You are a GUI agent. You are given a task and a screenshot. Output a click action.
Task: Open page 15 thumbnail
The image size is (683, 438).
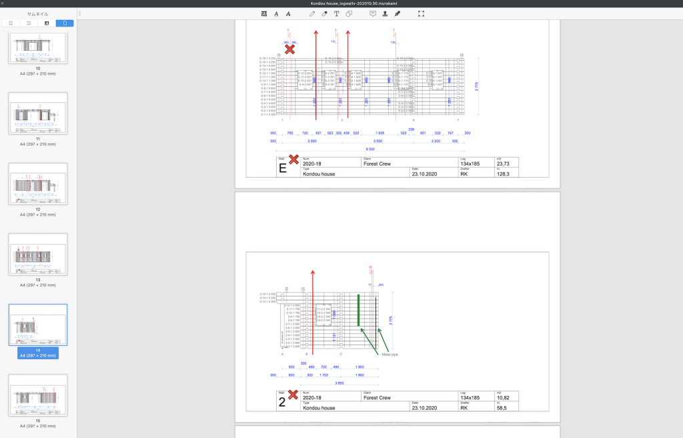click(x=38, y=395)
